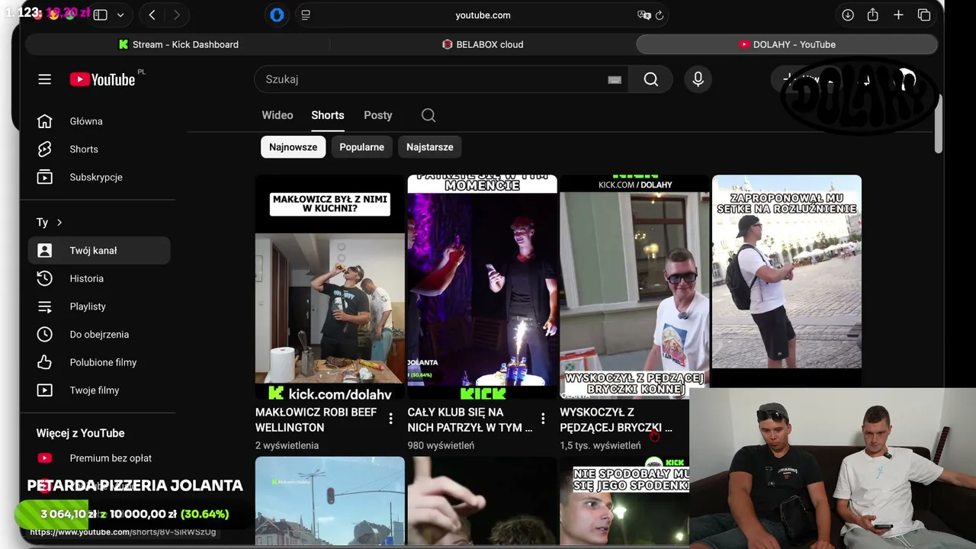Open the Safari share menu
Image resolution: width=976 pixels, height=549 pixels.
click(x=873, y=15)
